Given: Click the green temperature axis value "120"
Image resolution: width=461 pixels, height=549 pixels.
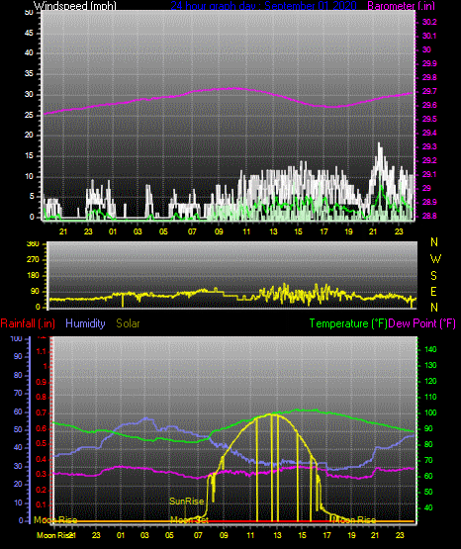Looking at the screenshot, I should [430, 381].
